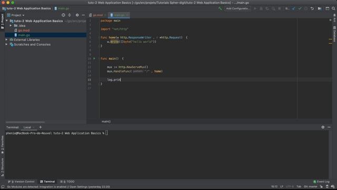The width and height of the screenshot is (337, 190).
Task: Click the Git update project icon
Action: click(294, 8)
